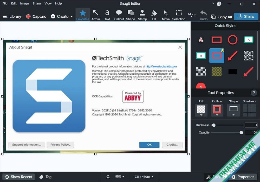Select the Move tool
Screen dimensions: 260x182
(166, 15)
